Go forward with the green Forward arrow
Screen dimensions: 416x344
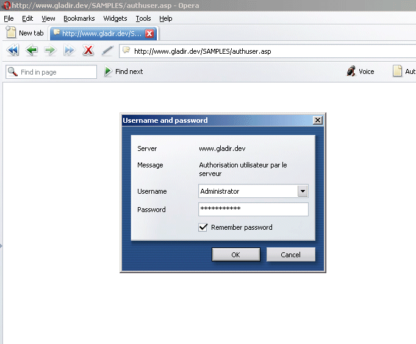pos(51,50)
